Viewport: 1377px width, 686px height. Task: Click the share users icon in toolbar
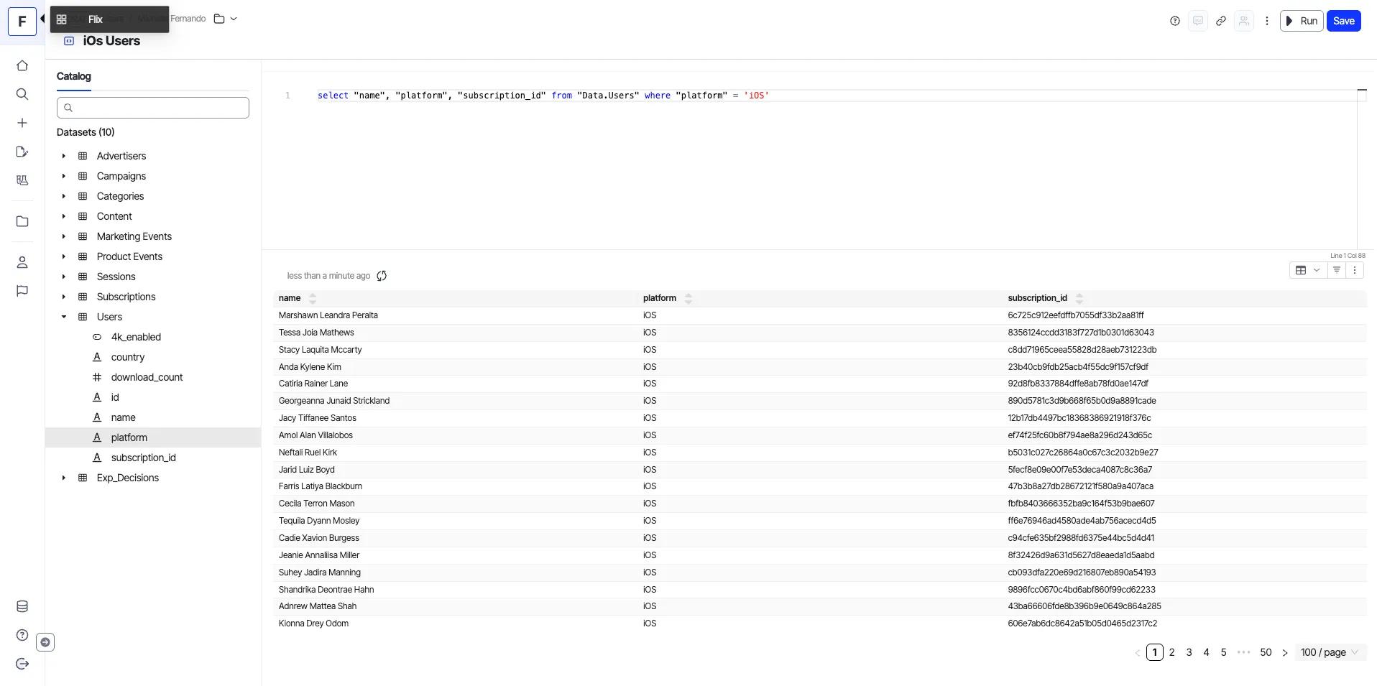[1244, 21]
